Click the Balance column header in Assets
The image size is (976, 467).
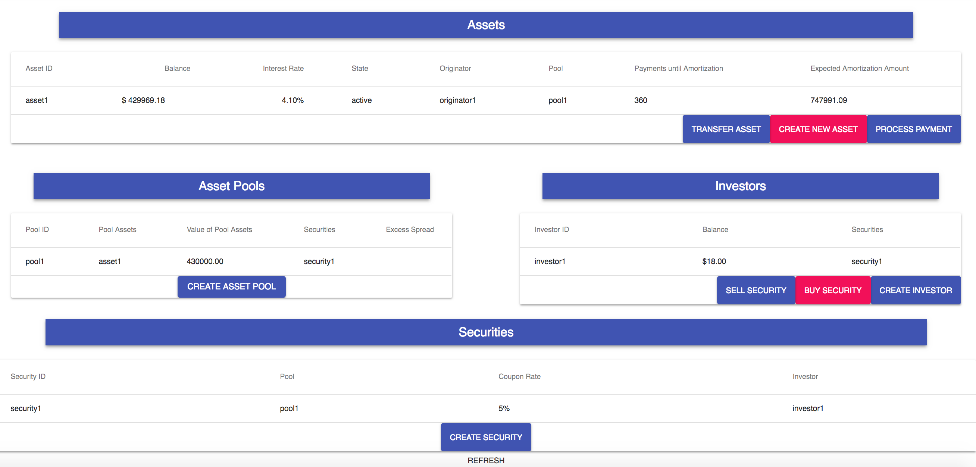tap(177, 69)
